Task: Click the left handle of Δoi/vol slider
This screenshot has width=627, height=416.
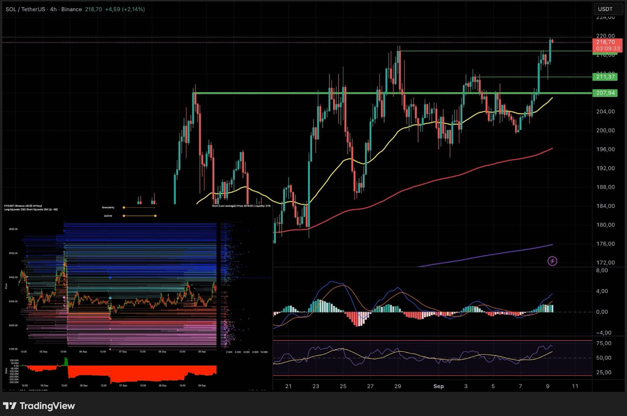Action: 124,216
